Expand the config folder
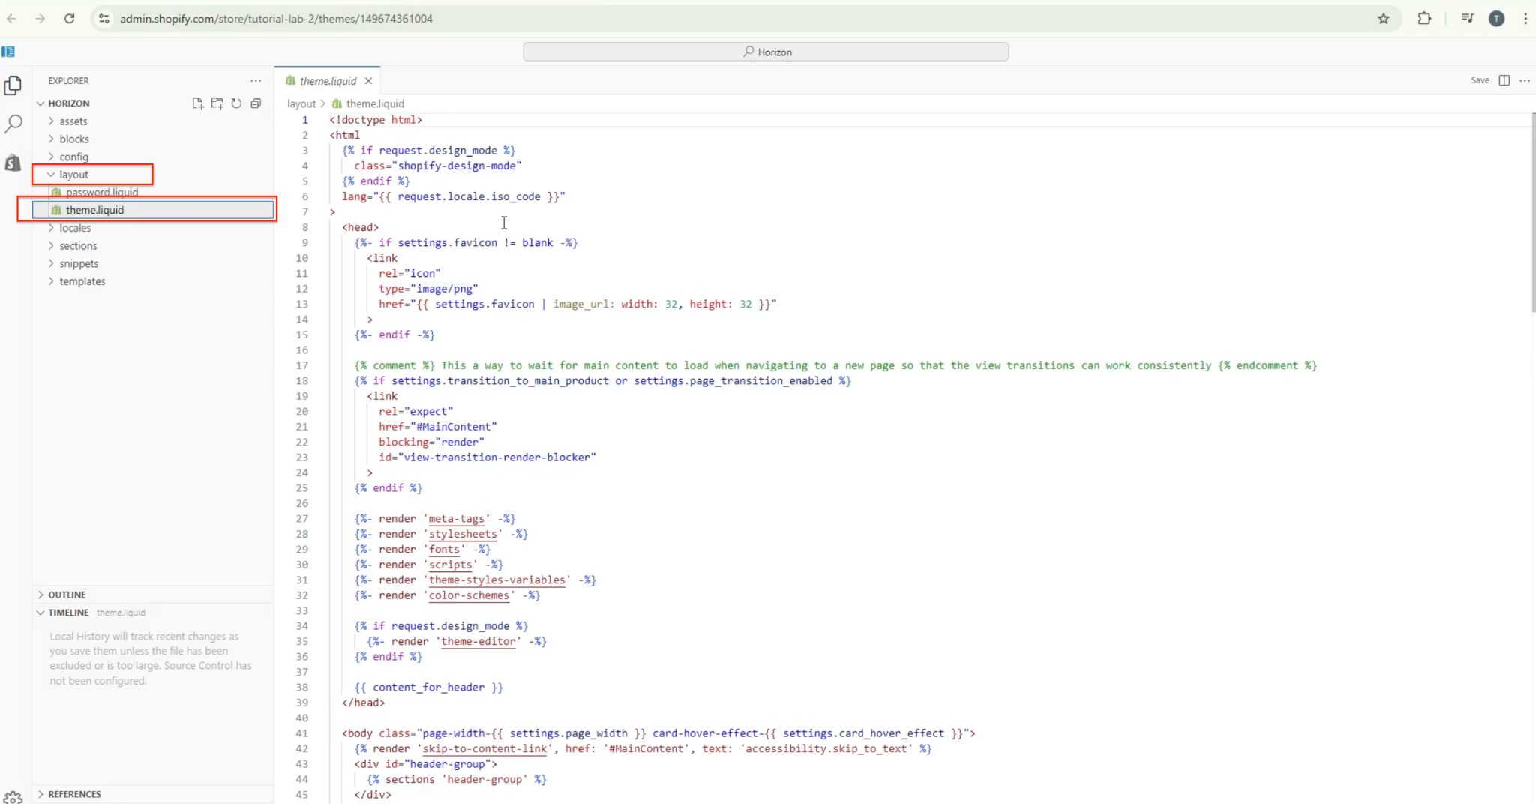This screenshot has height=804, width=1536. click(73, 157)
